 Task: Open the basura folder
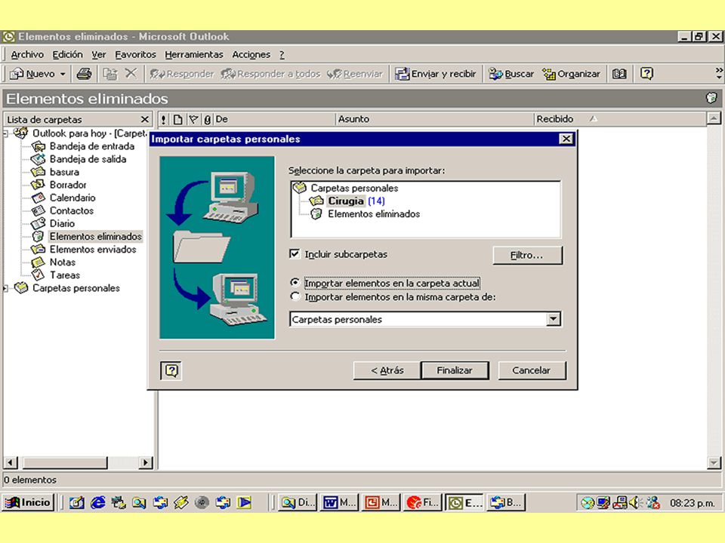coord(63,172)
